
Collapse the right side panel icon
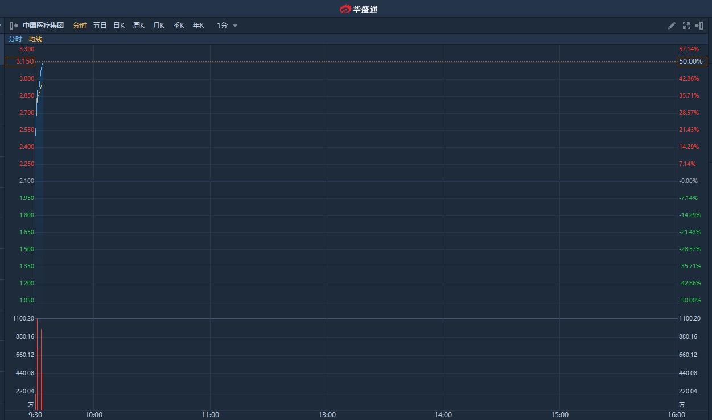tap(700, 26)
